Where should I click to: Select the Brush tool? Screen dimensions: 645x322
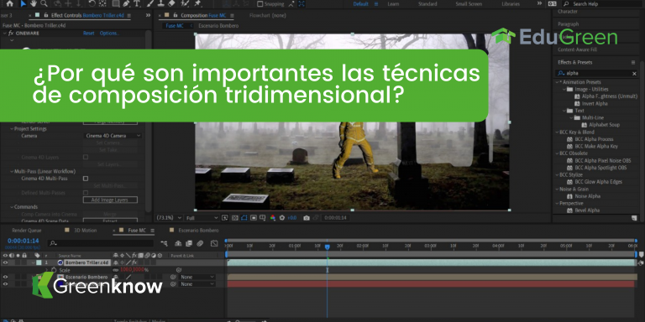coord(151,3)
